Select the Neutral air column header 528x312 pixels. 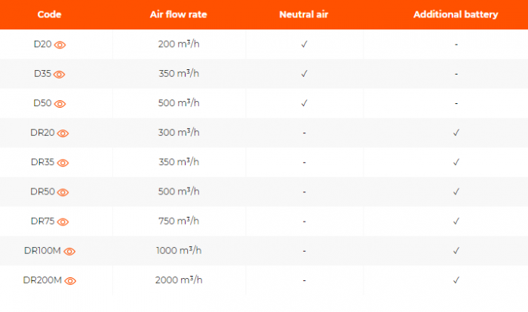[304, 14]
